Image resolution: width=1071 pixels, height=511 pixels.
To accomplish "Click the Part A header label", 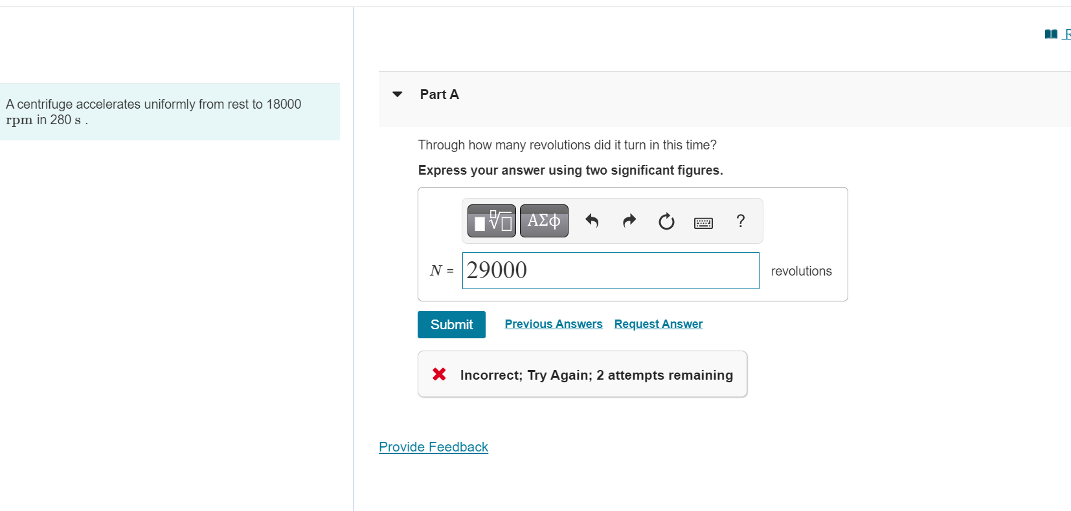I will click(439, 94).
